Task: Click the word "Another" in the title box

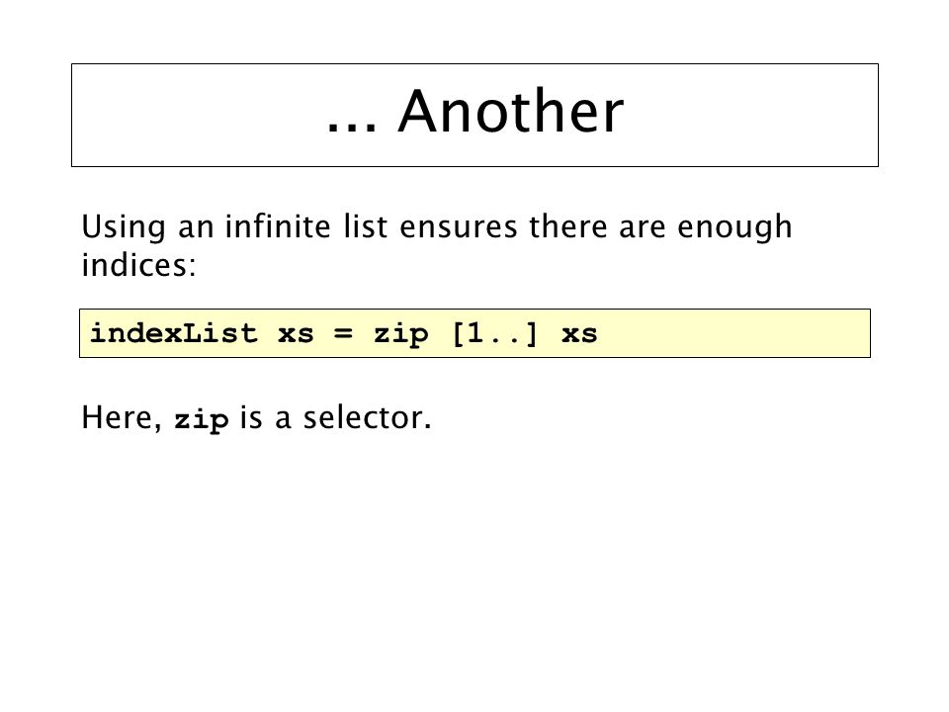Action: tap(511, 112)
